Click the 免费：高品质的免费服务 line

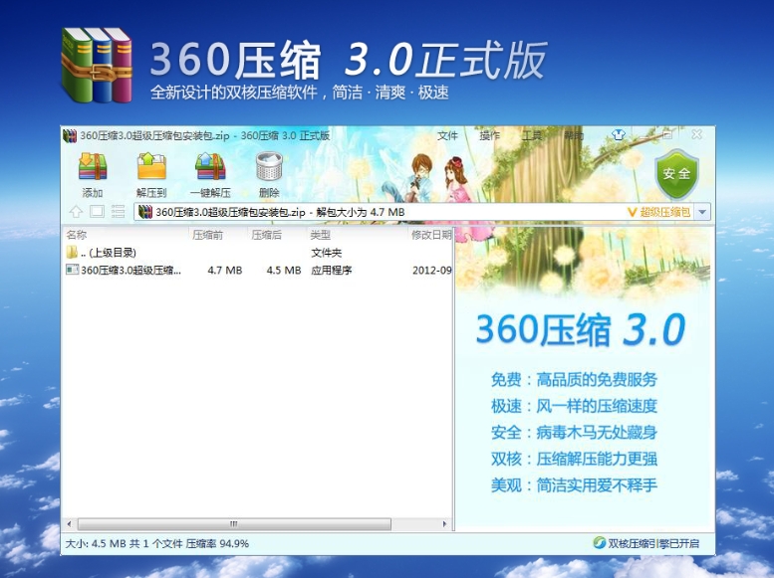(x=574, y=380)
